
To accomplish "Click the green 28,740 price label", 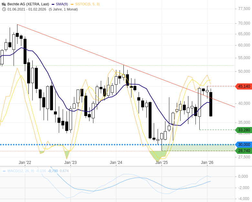I will 244,151.
